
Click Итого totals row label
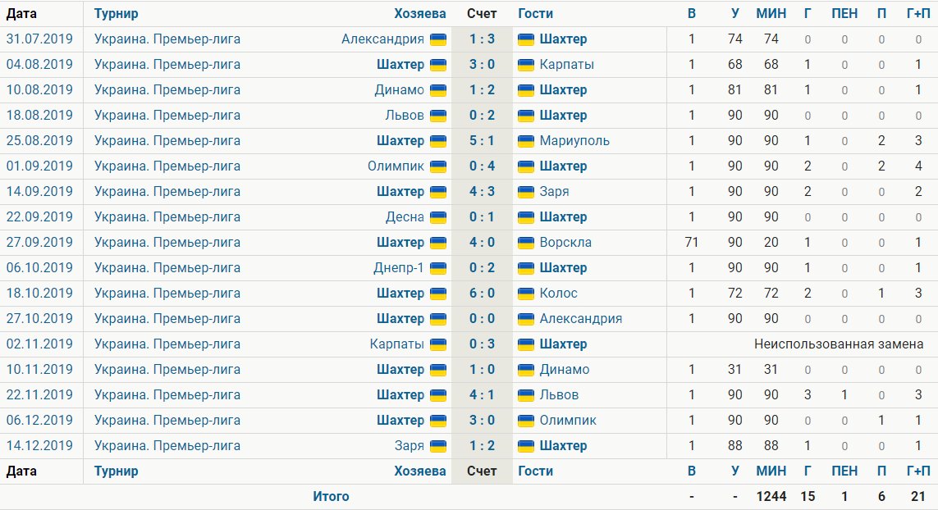tap(331, 497)
